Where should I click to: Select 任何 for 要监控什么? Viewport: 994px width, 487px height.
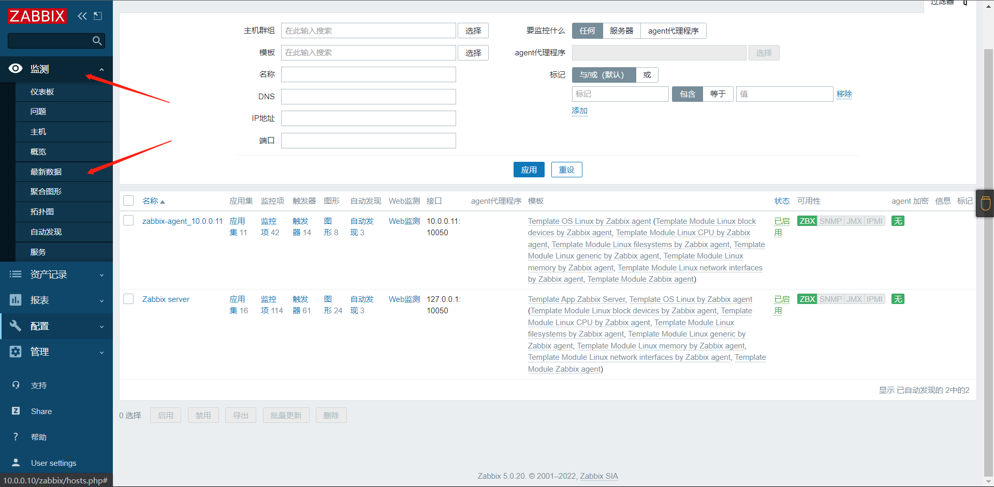587,31
